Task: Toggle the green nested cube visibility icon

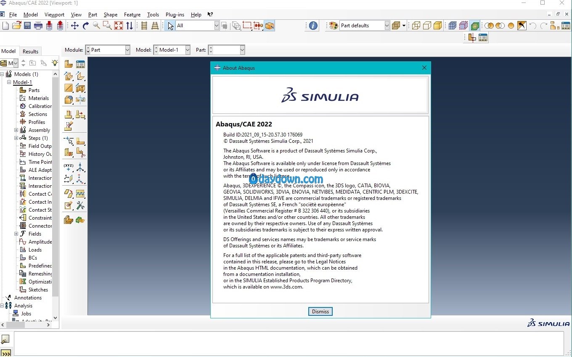Action: pos(475,26)
